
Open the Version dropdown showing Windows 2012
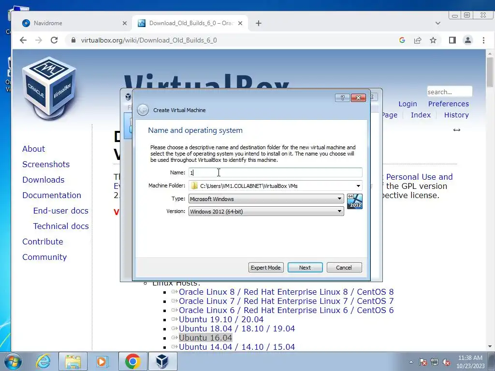coord(266,212)
